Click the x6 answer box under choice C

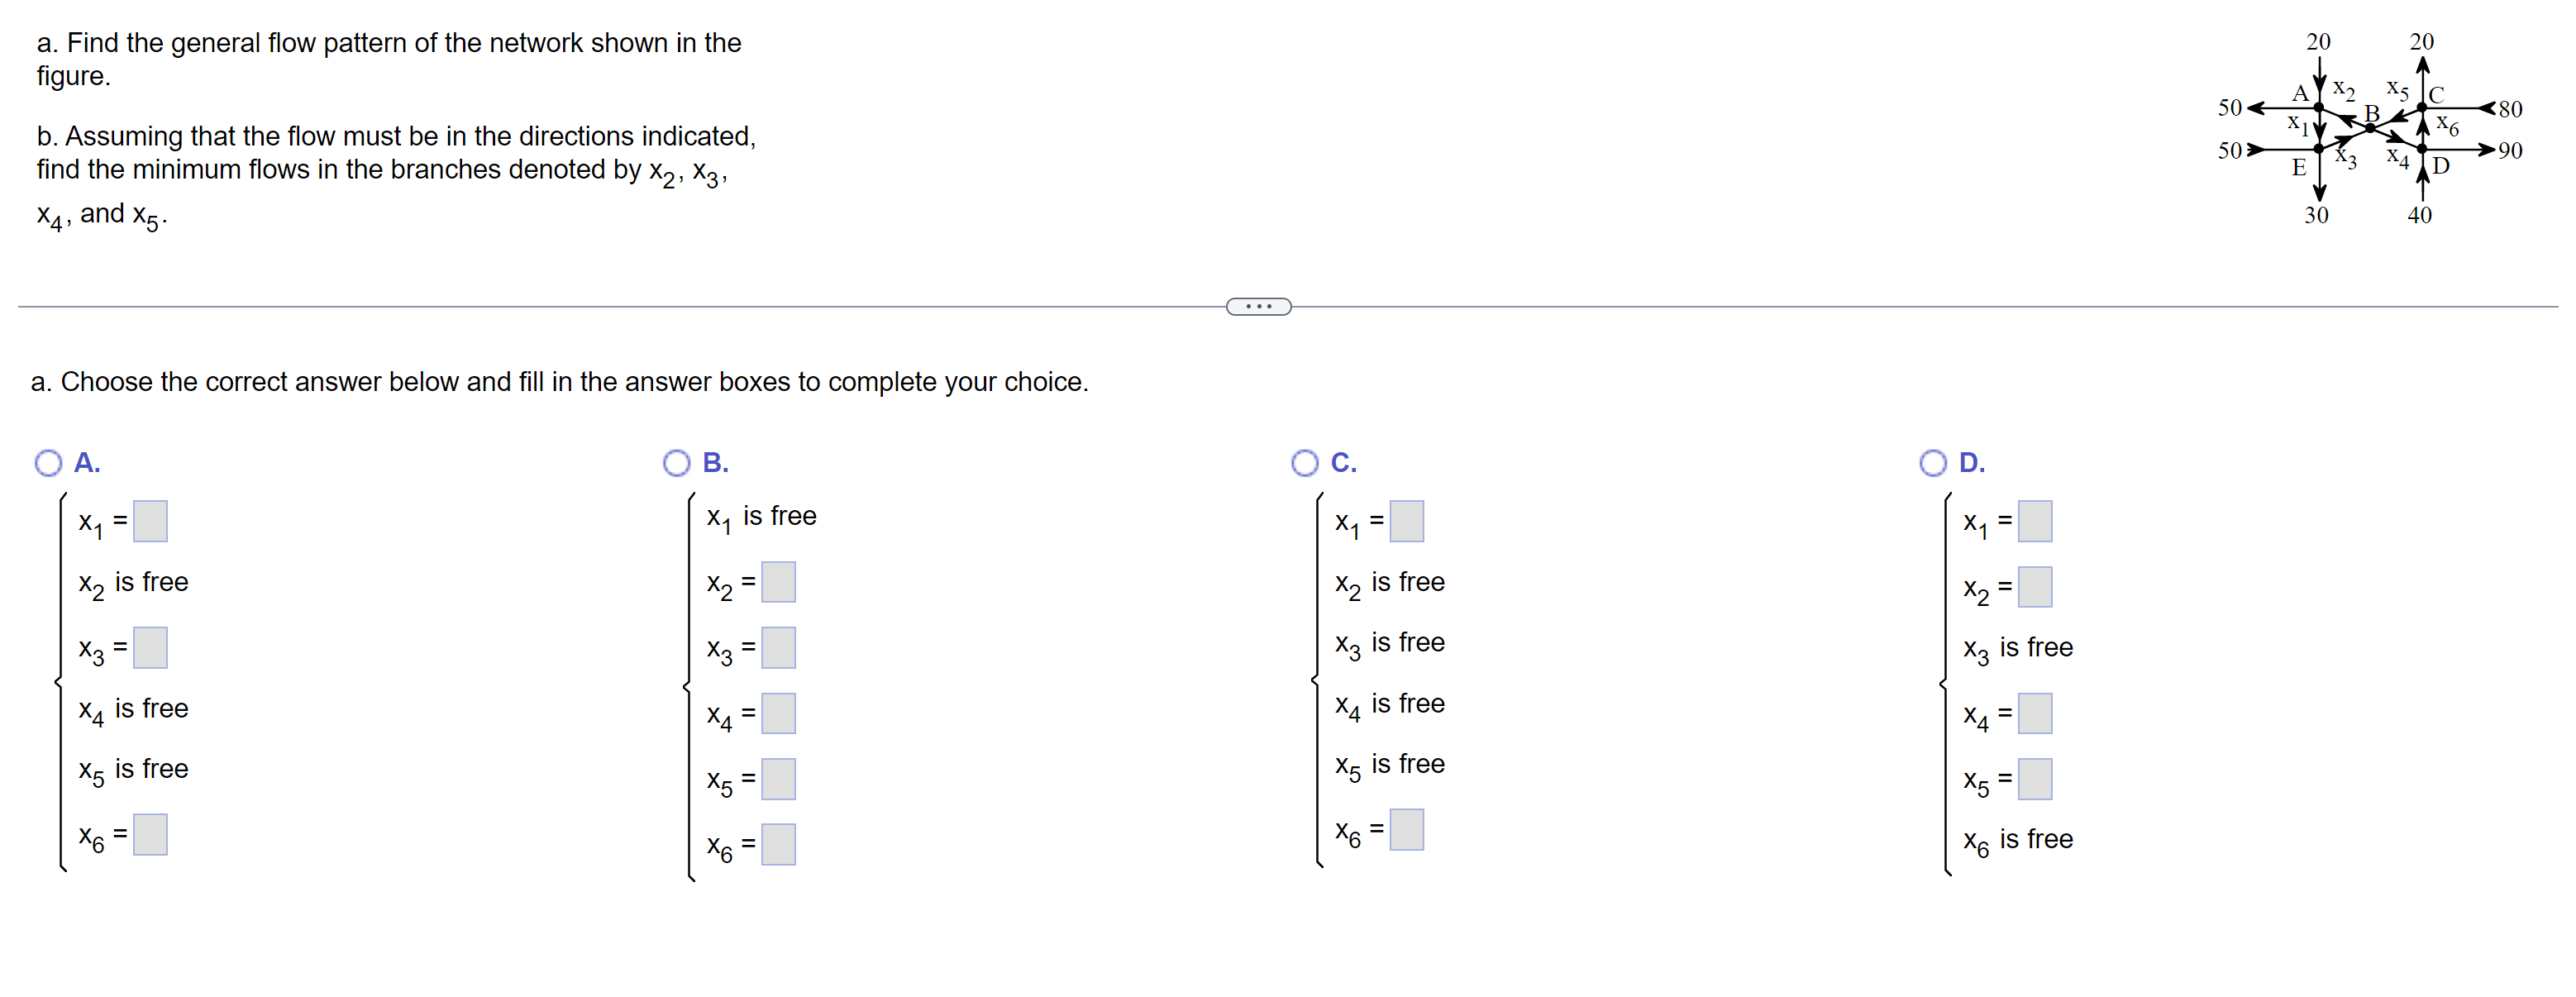1406,828
